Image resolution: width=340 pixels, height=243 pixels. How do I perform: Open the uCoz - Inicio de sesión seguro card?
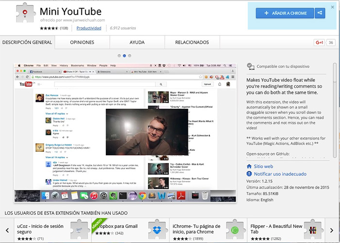coord(52,230)
